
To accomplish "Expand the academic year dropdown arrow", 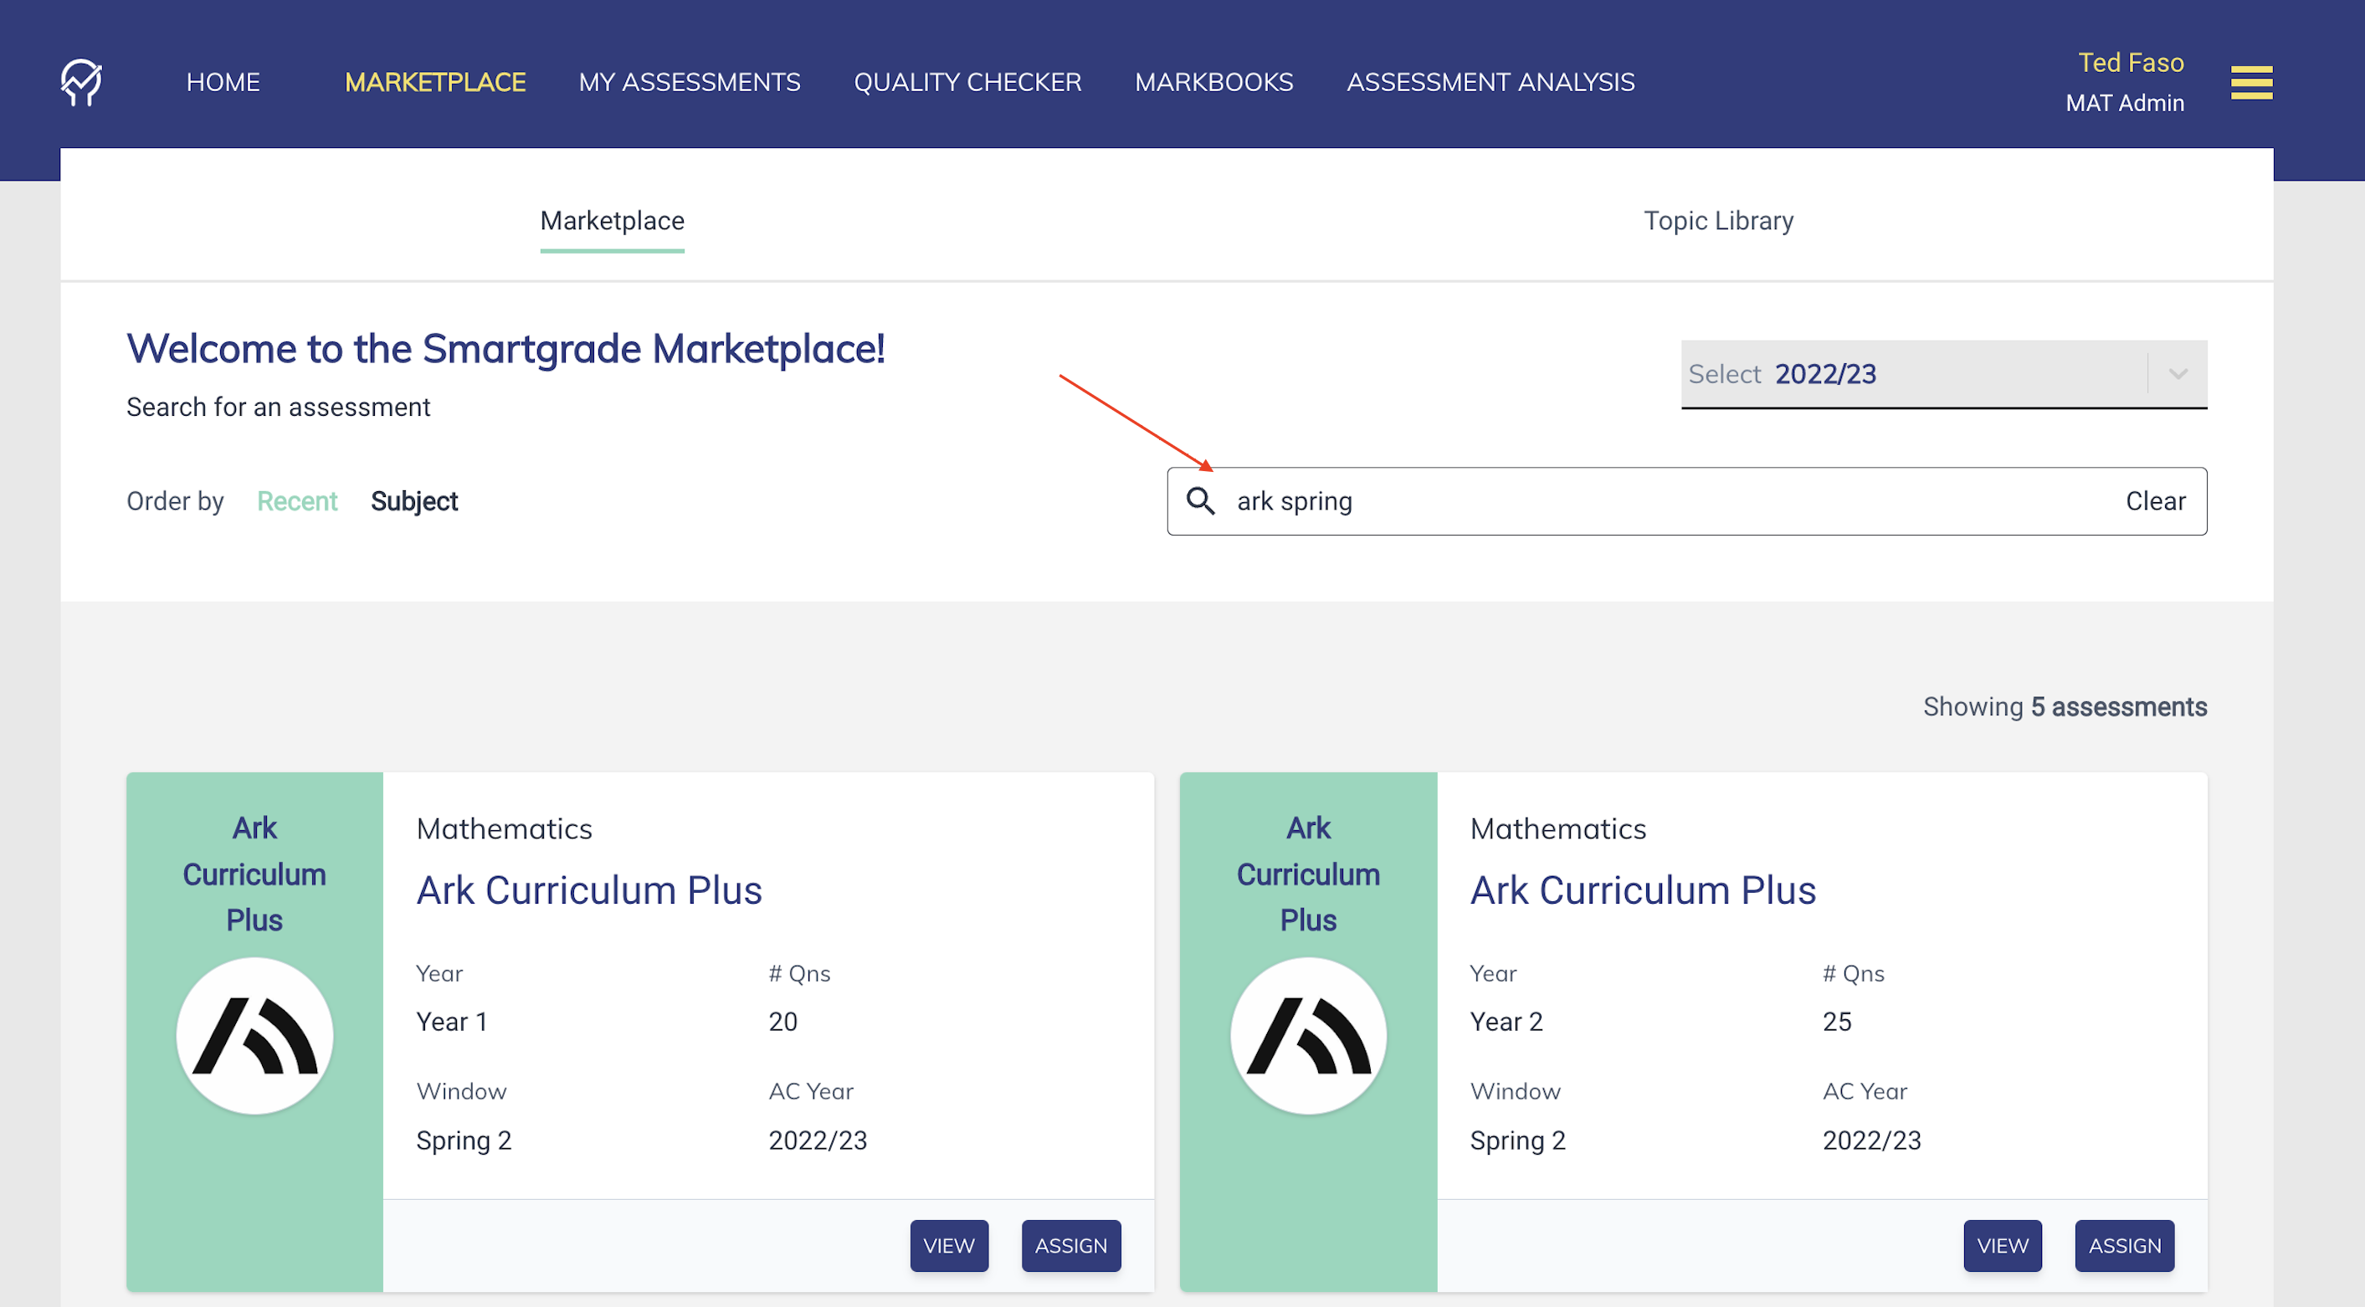I will [x=2178, y=373].
